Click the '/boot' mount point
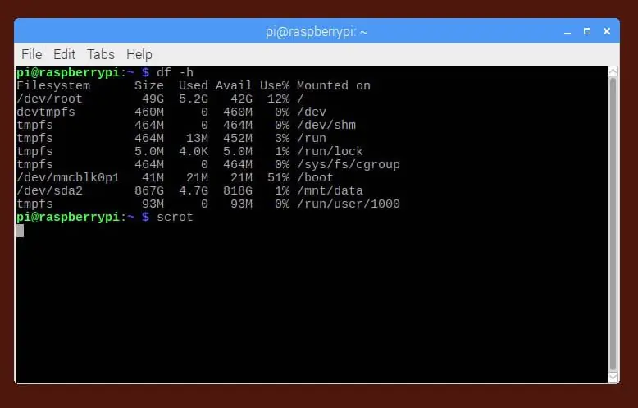The width and height of the screenshot is (638, 408). tap(316, 178)
